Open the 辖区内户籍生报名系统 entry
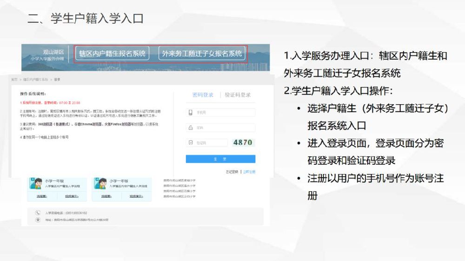465x261 pixels. tap(112, 54)
